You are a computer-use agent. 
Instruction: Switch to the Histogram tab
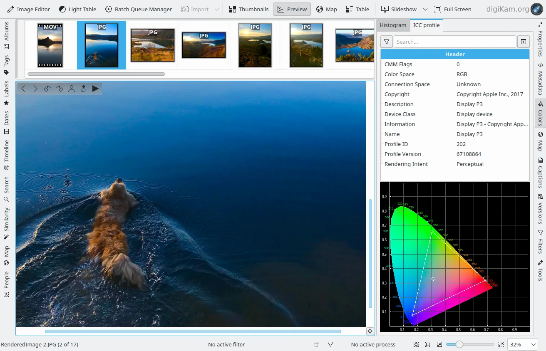tap(392, 25)
